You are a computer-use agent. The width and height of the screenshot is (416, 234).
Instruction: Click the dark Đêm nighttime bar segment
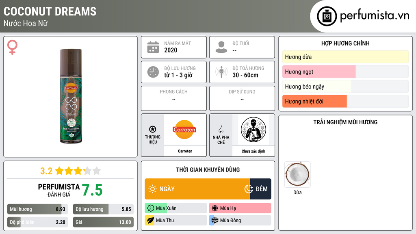[260, 189]
